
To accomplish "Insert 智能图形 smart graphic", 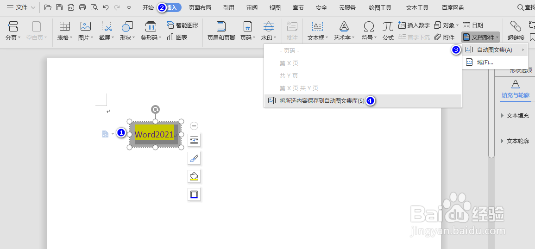I will point(183,25).
